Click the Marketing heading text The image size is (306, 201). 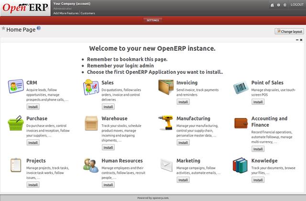click(x=188, y=161)
